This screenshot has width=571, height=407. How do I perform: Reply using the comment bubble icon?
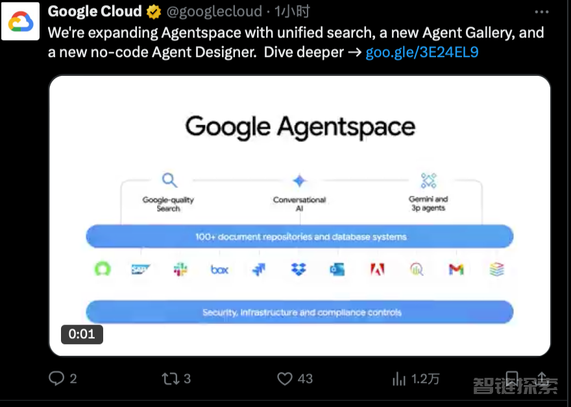tap(56, 378)
